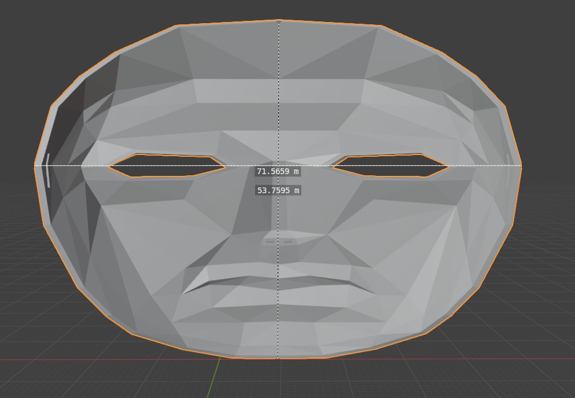Click the 71.5659 m measurement label
Image resolution: width=575 pixels, height=398 pixels.
click(x=278, y=172)
